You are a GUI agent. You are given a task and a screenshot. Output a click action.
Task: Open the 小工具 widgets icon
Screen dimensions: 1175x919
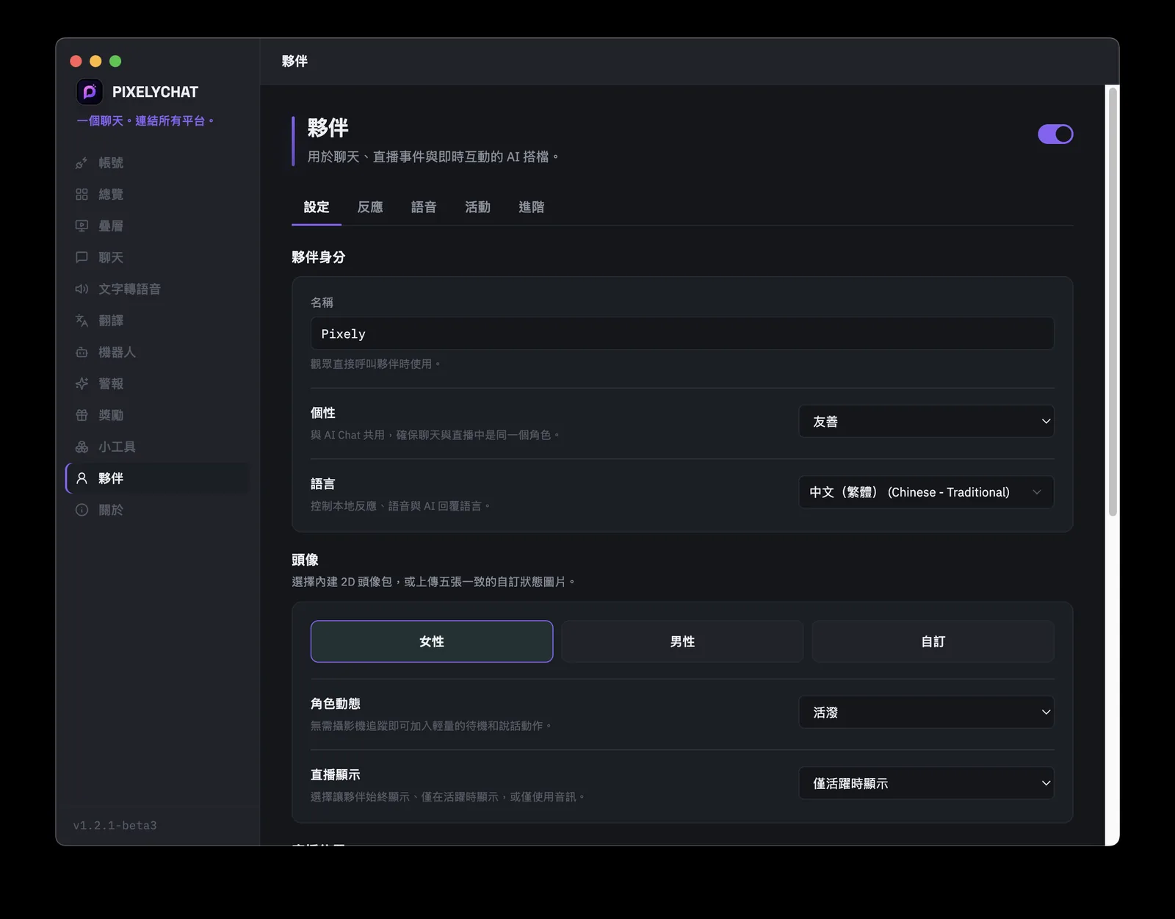pyautogui.click(x=82, y=447)
